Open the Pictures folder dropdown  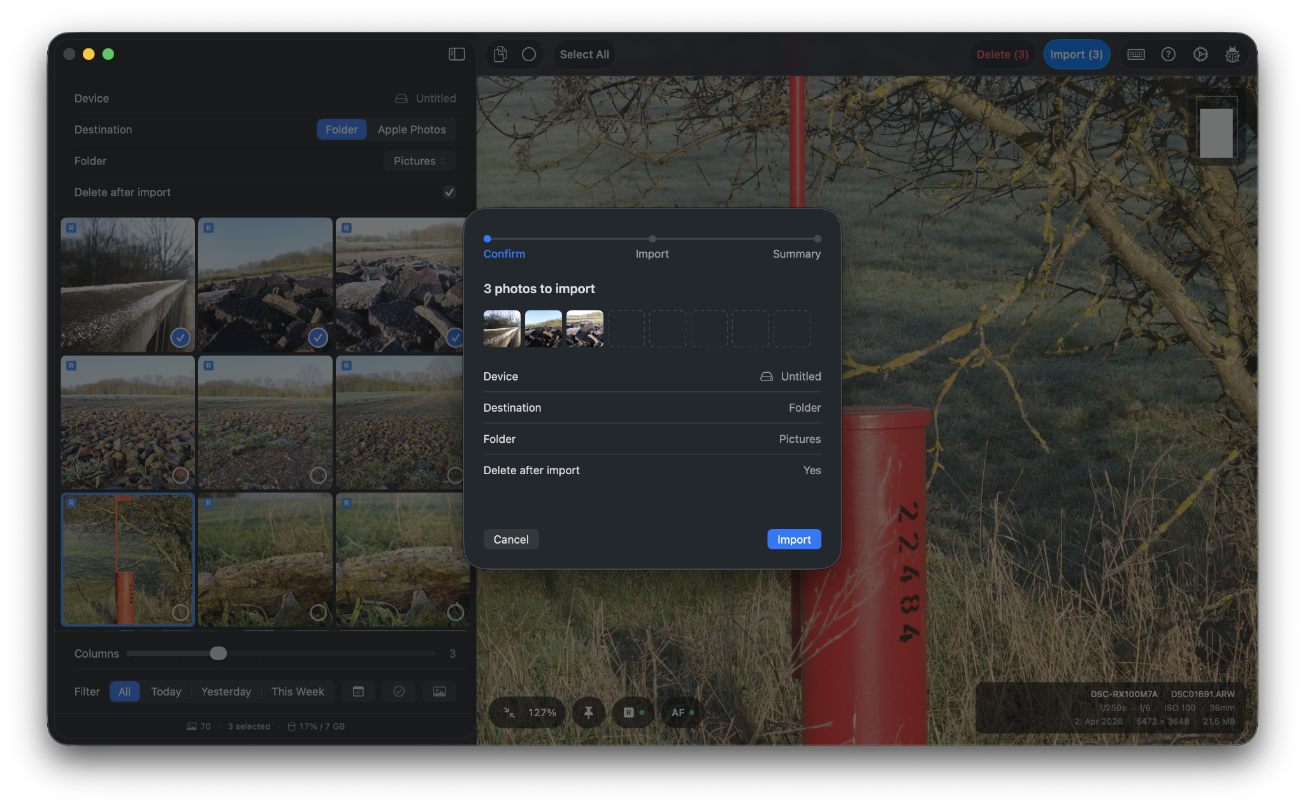[419, 161]
